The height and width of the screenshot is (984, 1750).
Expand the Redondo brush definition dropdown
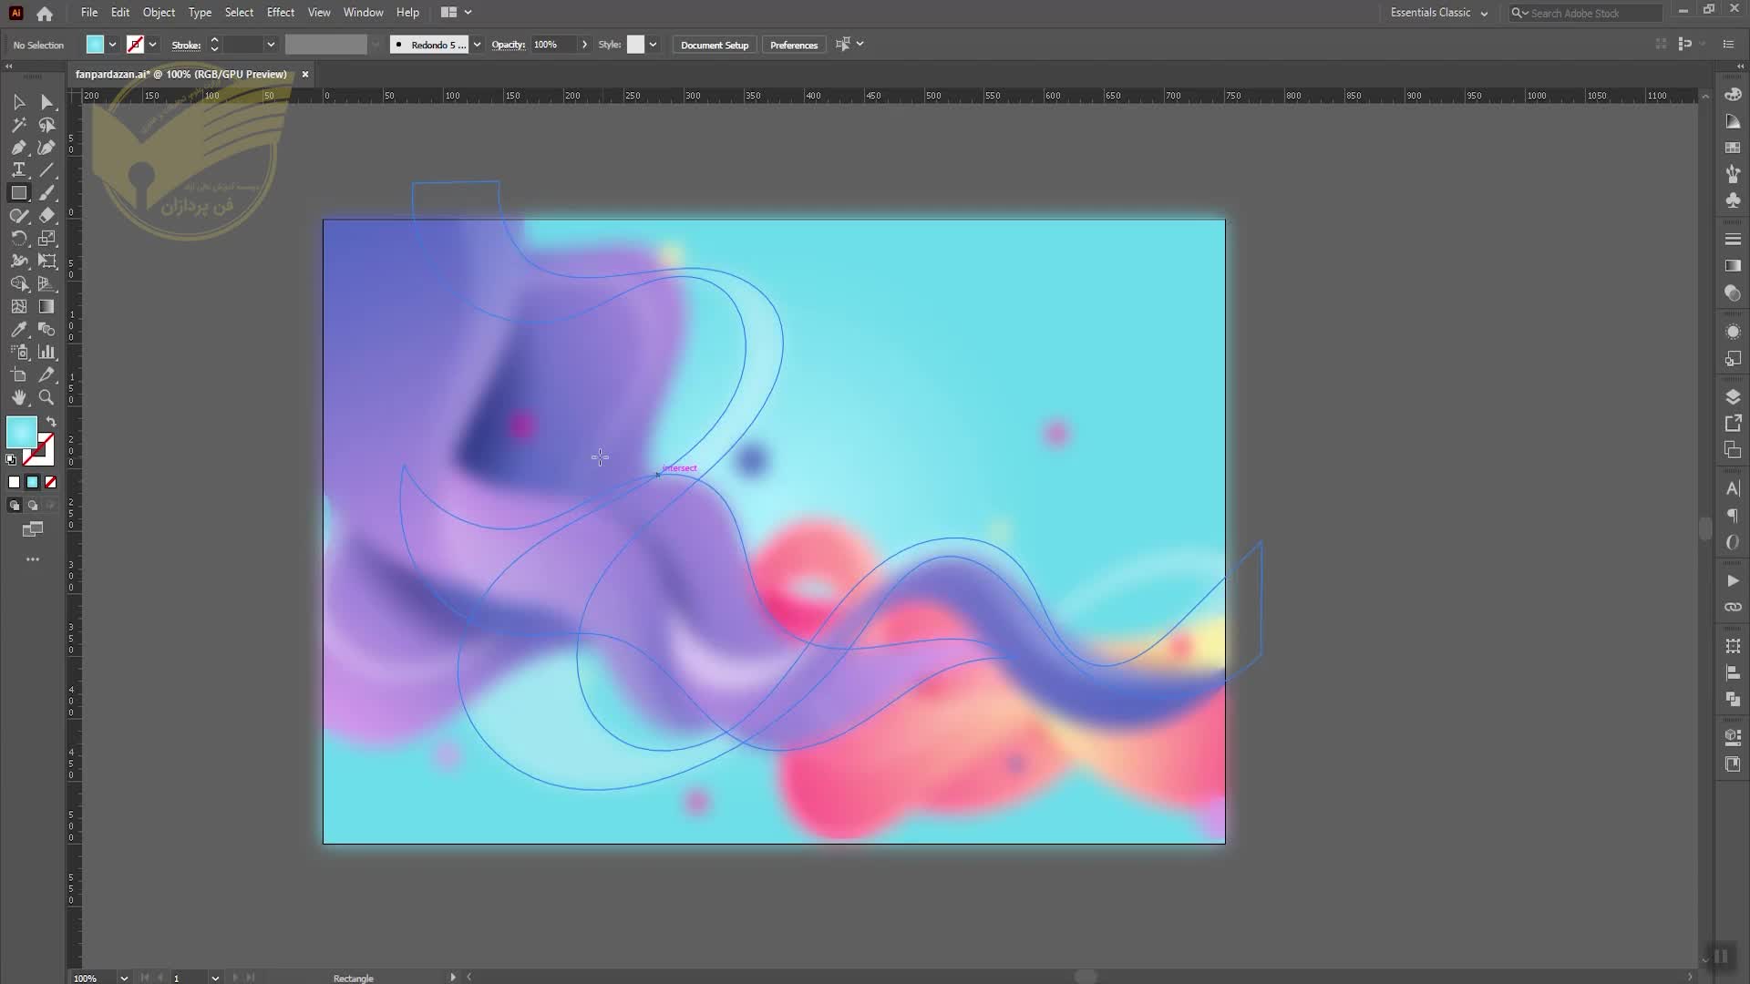(477, 45)
